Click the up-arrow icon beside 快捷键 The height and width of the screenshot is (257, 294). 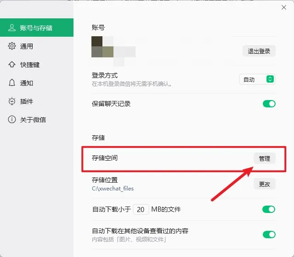[12, 64]
